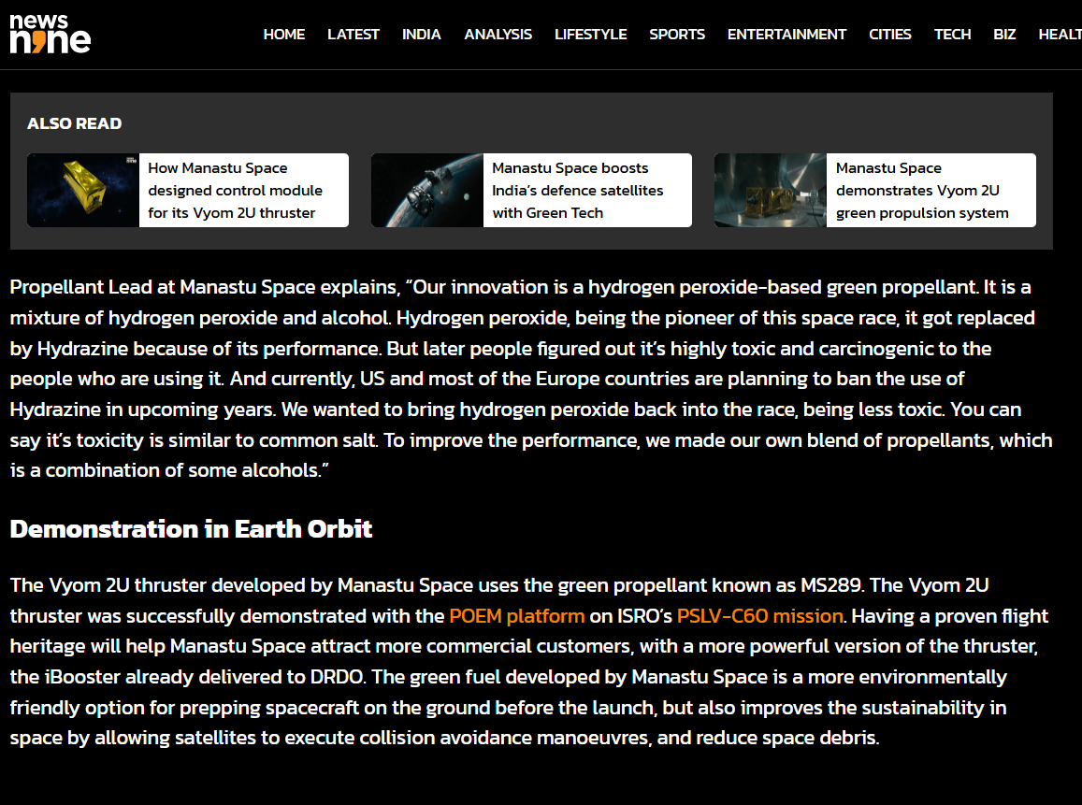1082x805 pixels.
Task: Read 'Manastu Space boosts India's defence satellites' article
Action: pos(578,191)
